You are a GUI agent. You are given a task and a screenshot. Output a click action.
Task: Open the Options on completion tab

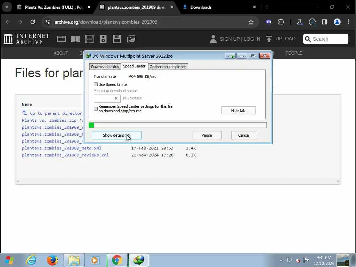click(168, 67)
